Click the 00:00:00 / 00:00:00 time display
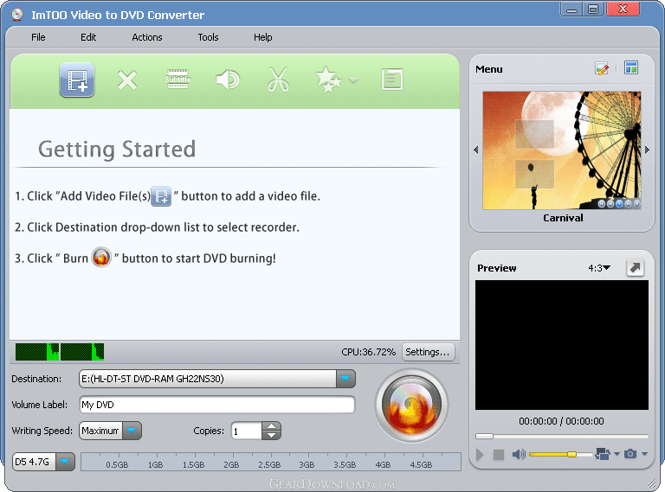Screen dimensions: 665x492 coord(561,421)
